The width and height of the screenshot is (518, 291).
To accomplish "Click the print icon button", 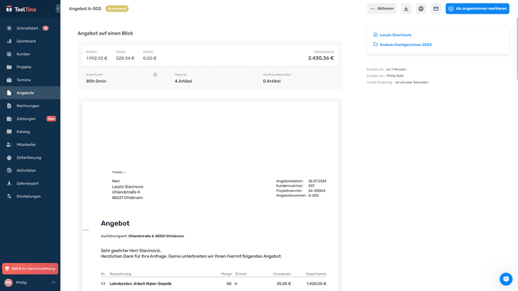I will (421, 9).
